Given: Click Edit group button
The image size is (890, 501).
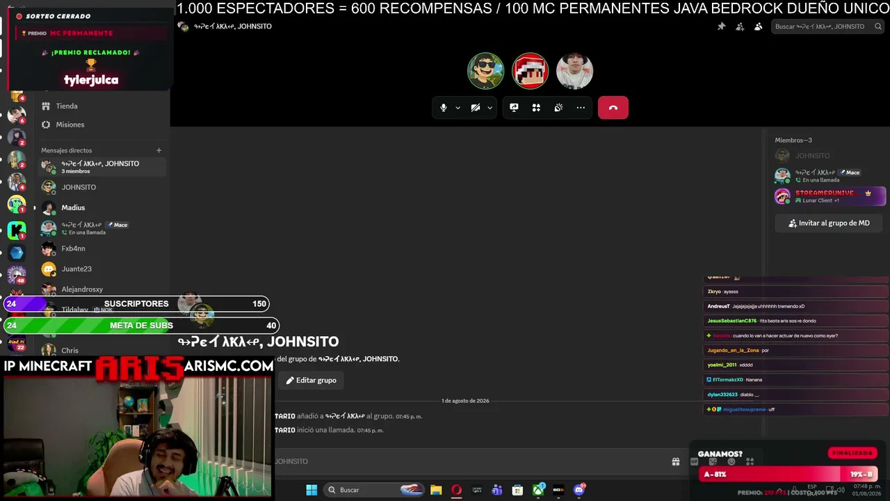Looking at the screenshot, I should point(311,381).
